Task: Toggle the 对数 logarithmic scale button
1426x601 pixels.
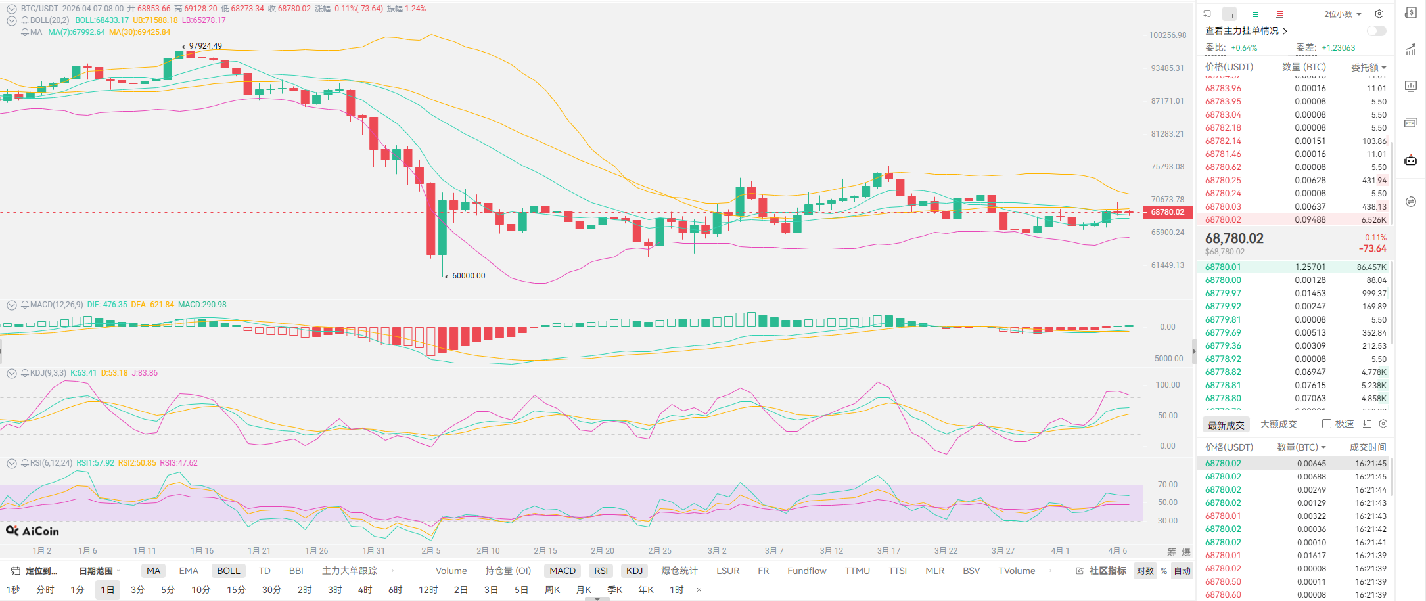Action: point(1145,571)
